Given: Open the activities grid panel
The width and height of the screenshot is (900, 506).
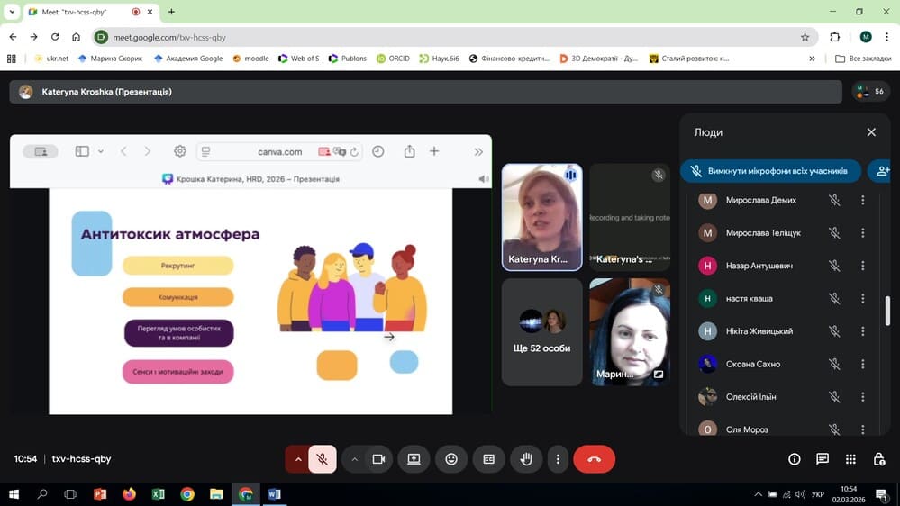Looking at the screenshot, I should pyautogui.click(x=850, y=459).
